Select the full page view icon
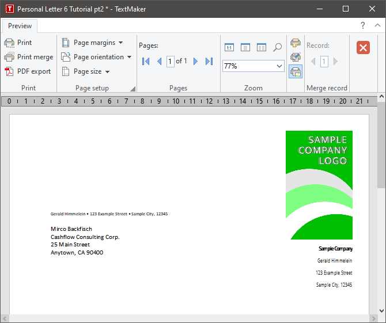This screenshot has width=386, height=323. [x=245, y=47]
